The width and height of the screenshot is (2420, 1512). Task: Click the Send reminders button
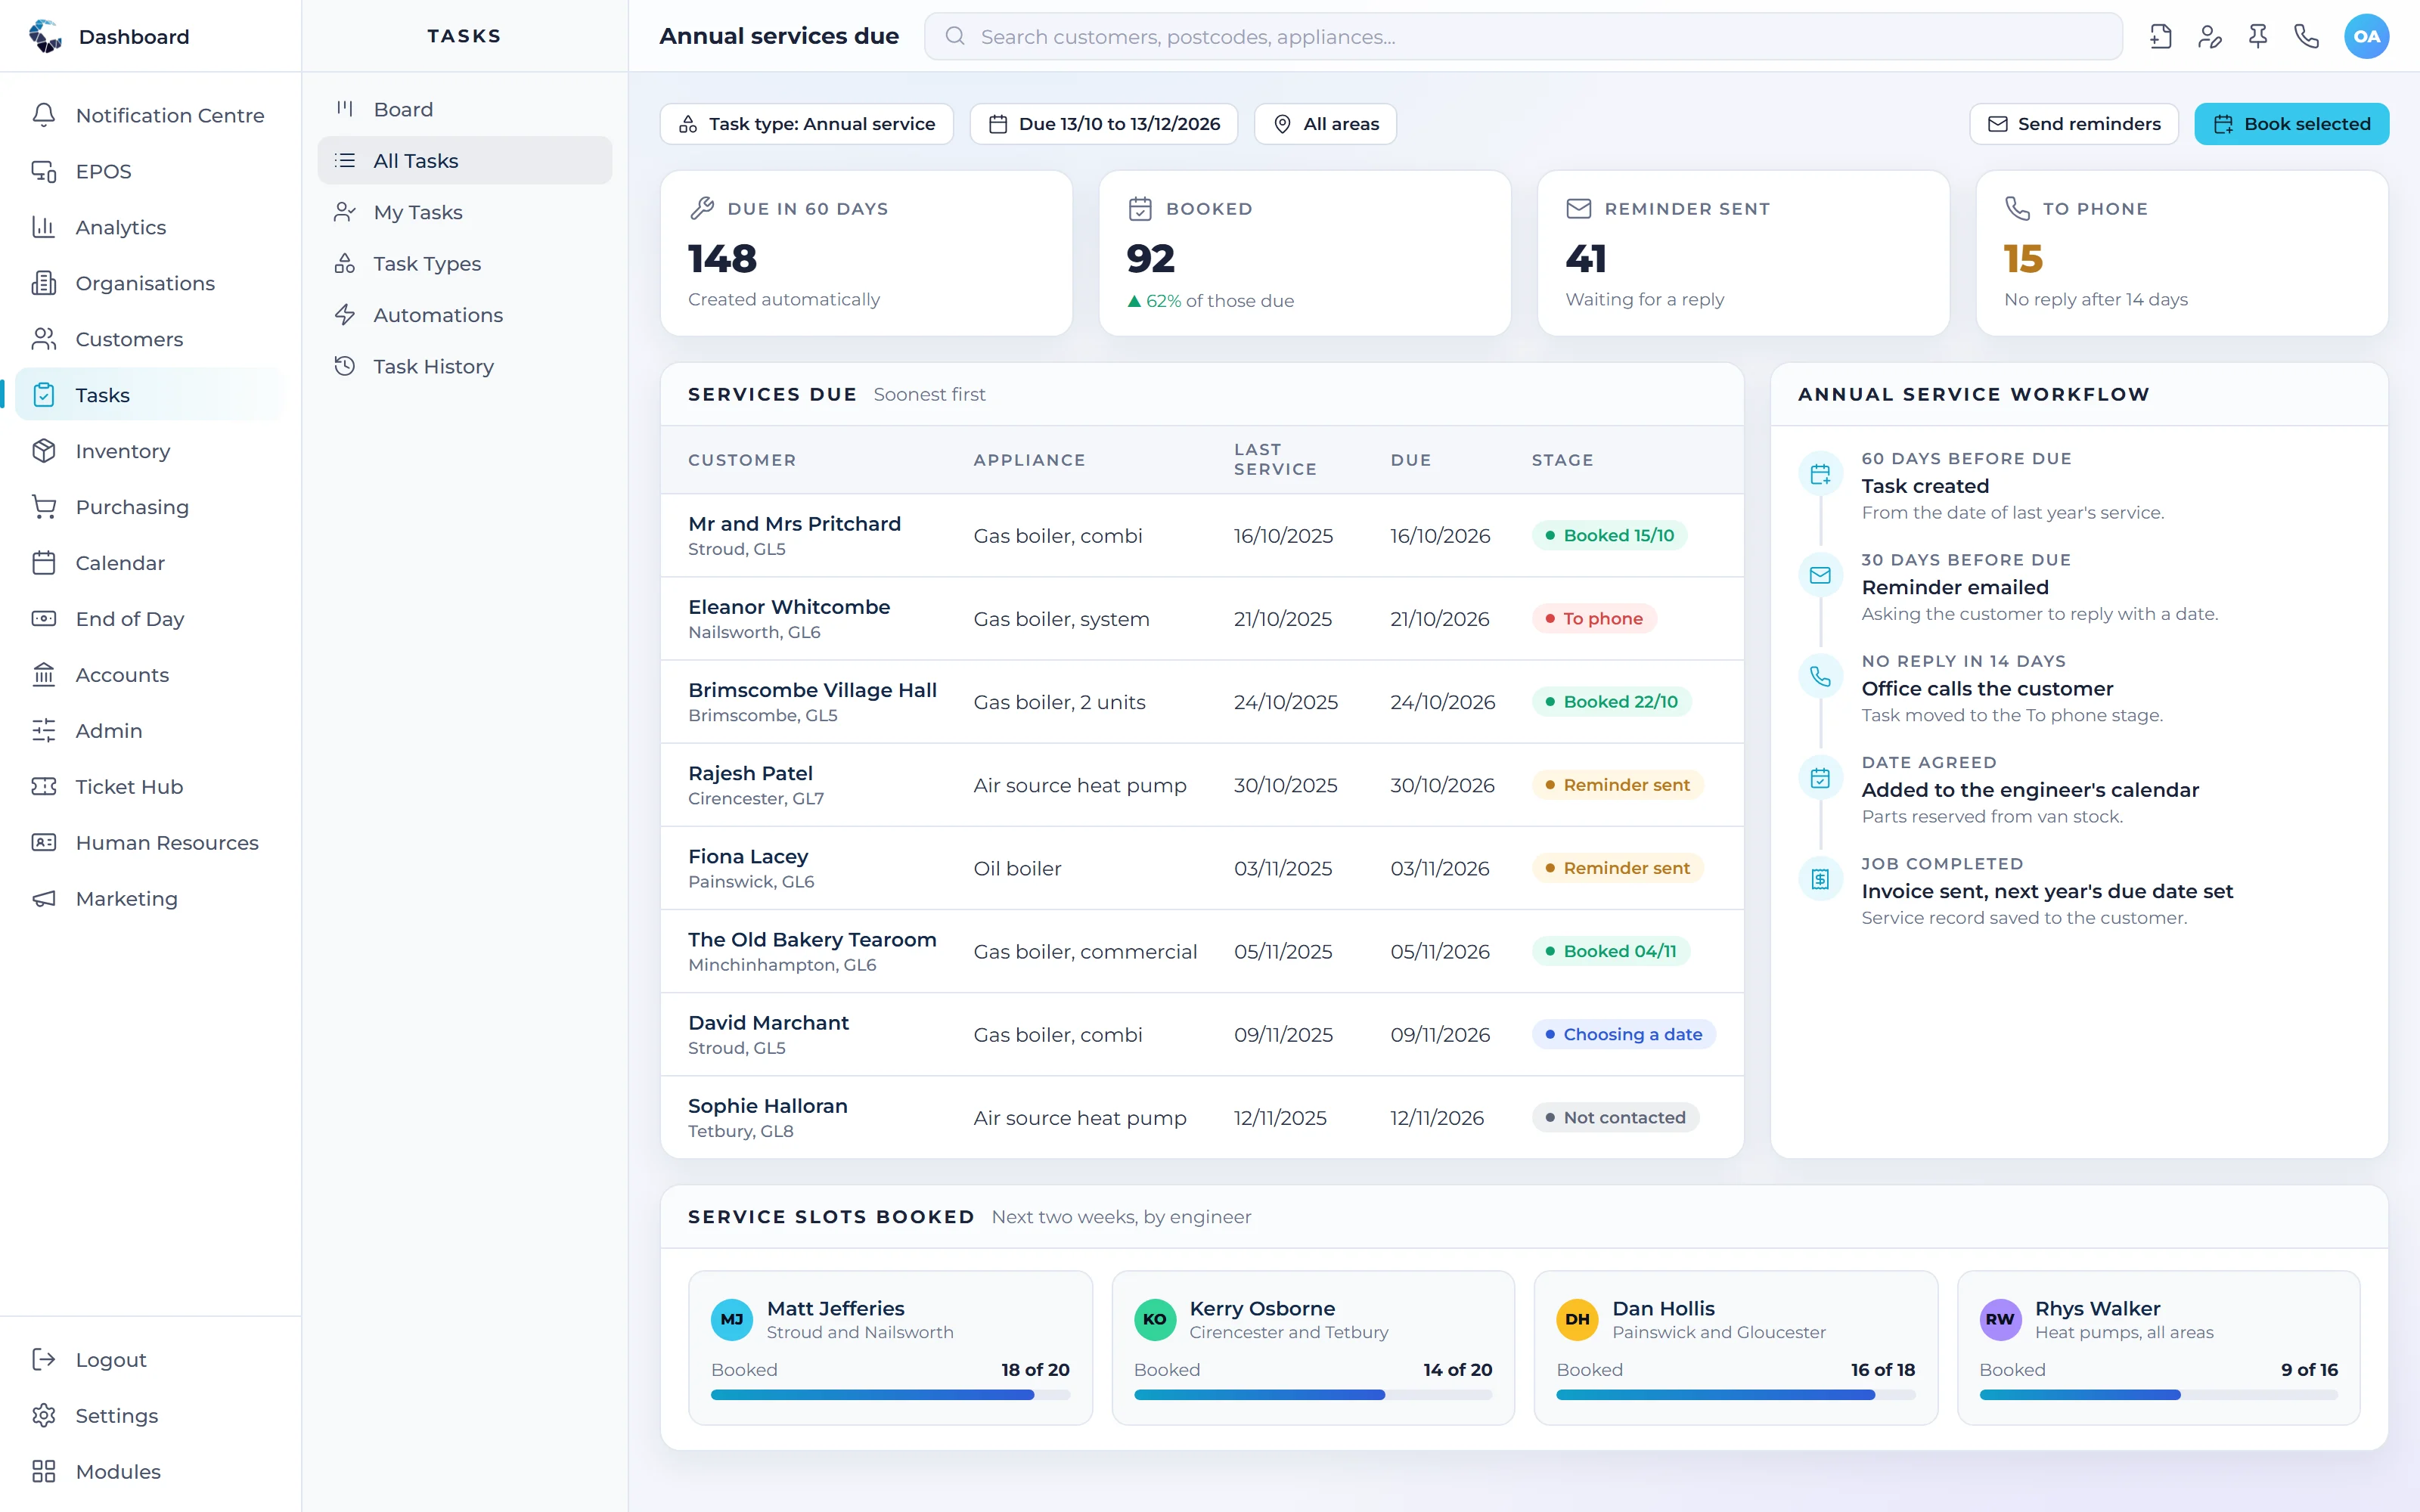point(2073,124)
